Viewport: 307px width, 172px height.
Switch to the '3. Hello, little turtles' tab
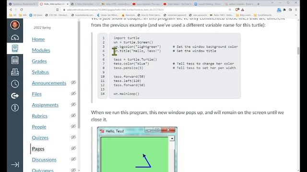tap(85, 4)
